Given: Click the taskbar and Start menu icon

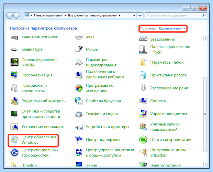Looking at the screenshot, I should click(143, 49).
